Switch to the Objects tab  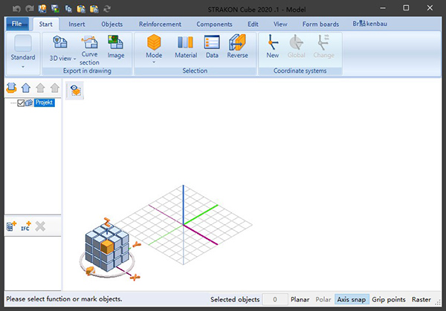point(112,24)
